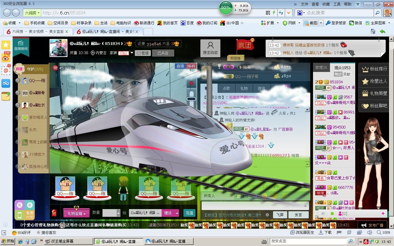The height and width of the screenshot is (246, 394).
Task: Open the QR code icon in address bar
Action: [x=268, y=13]
